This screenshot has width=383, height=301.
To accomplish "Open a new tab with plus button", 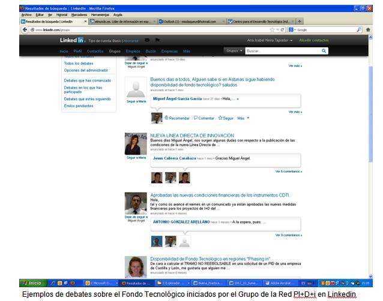I will (300, 22).
